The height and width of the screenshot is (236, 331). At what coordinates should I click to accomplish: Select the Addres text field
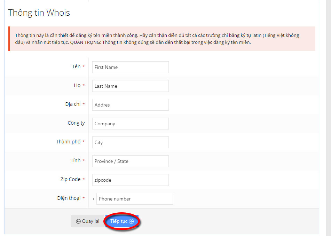[131, 105]
